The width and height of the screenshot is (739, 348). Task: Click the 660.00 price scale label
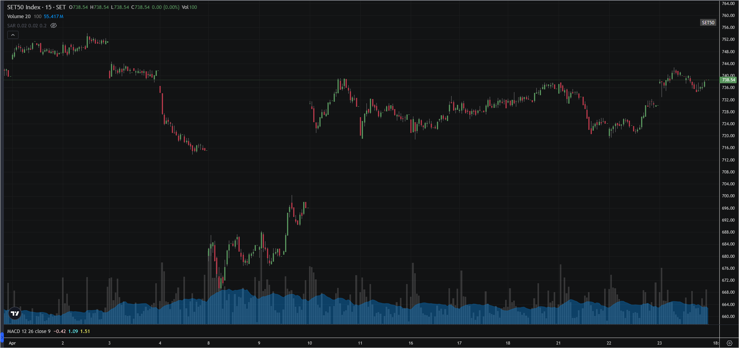point(728,316)
